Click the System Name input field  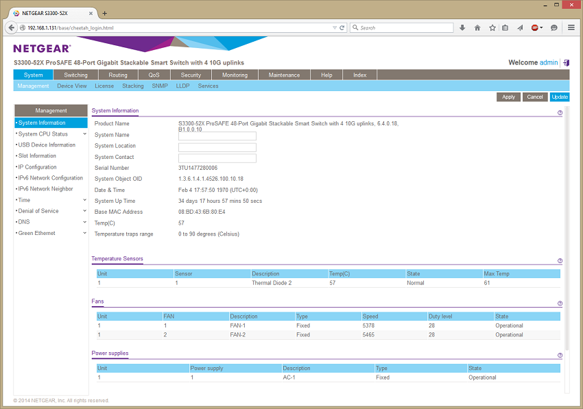pyautogui.click(x=217, y=136)
